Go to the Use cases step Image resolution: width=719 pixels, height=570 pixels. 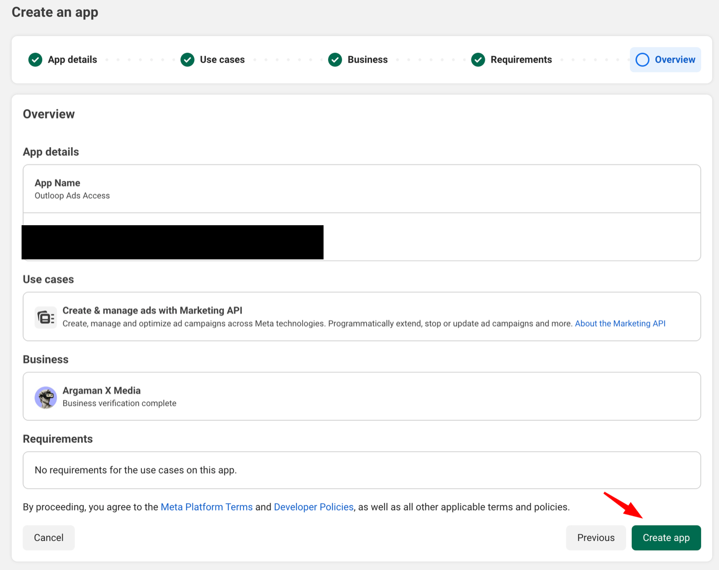tap(213, 60)
